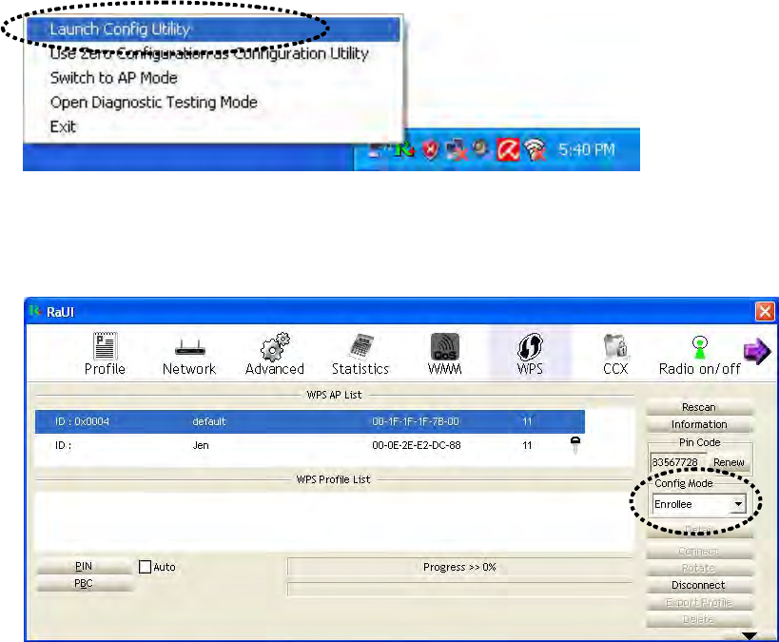Click the network computers tray icon
Viewport: 779px width, 642px height.
click(x=458, y=149)
